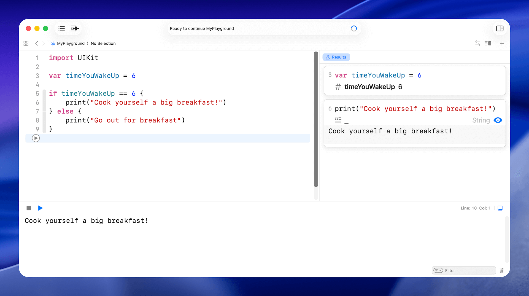Click the sparkle assistant icon in toolbar
529x296 pixels.
coord(75,28)
